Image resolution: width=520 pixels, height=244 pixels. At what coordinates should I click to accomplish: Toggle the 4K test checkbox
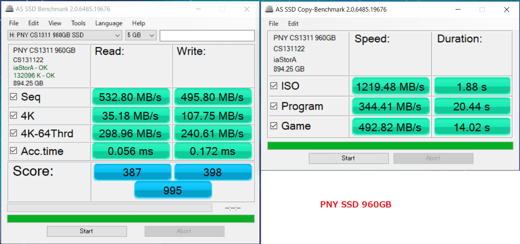14,115
